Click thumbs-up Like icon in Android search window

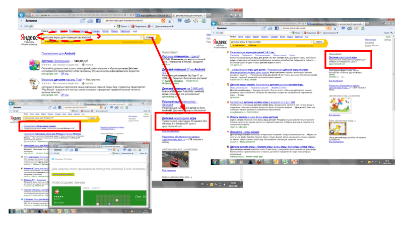171,21
